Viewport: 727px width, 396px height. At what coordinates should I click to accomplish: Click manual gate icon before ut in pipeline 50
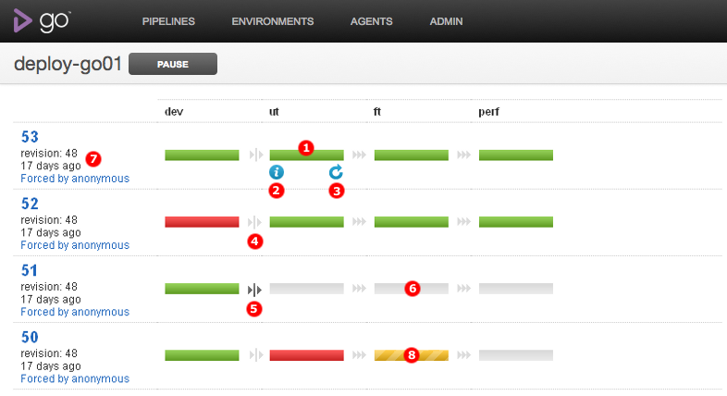[x=254, y=355]
